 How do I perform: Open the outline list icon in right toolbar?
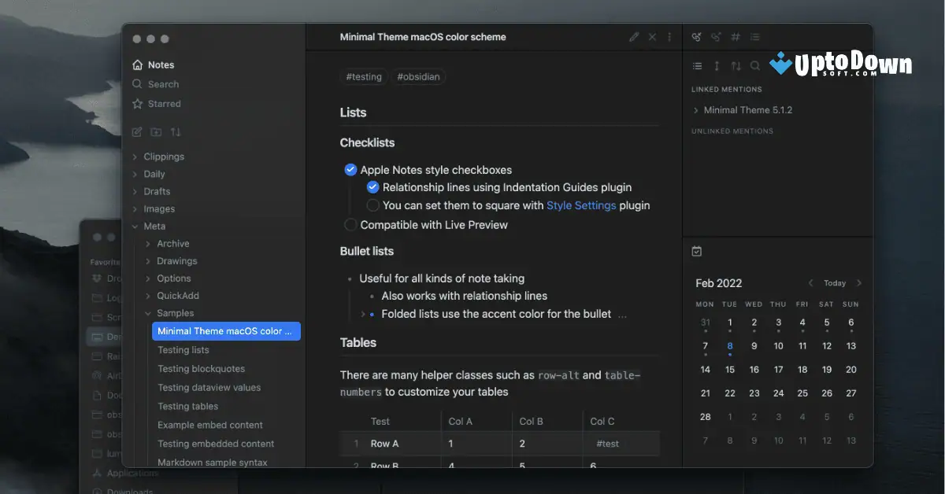click(x=754, y=36)
